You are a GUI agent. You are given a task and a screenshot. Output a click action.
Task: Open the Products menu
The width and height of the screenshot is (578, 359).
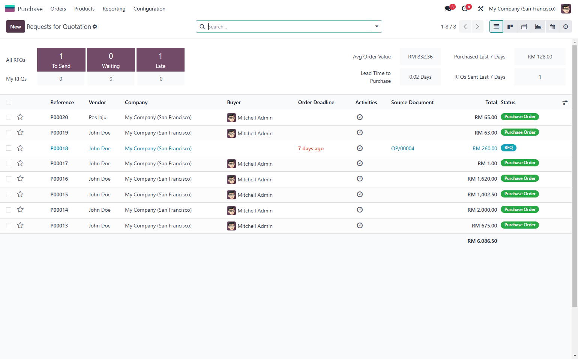click(x=84, y=9)
